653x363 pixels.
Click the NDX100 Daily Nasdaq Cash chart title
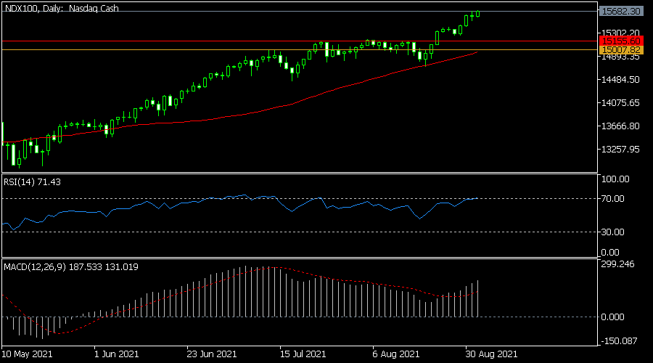[x=62, y=8]
